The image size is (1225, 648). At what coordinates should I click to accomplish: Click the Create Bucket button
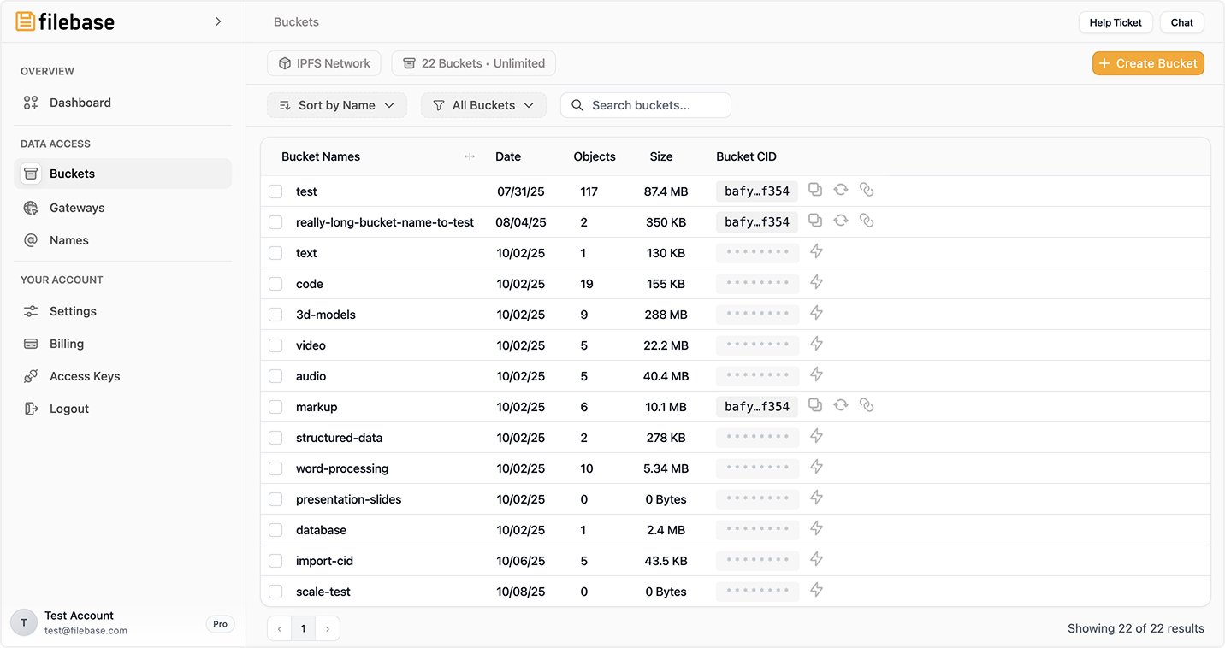[x=1148, y=63]
